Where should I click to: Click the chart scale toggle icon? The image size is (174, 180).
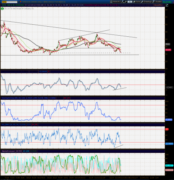click(167, 5)
